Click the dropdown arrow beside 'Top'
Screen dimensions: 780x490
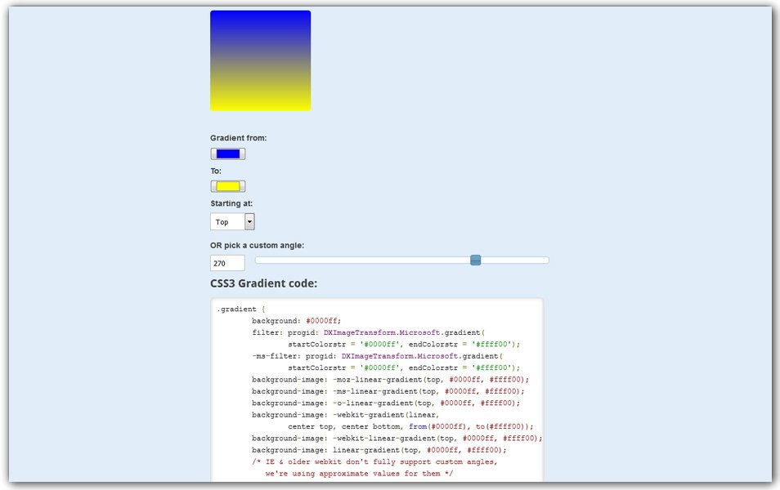[248, 220]
